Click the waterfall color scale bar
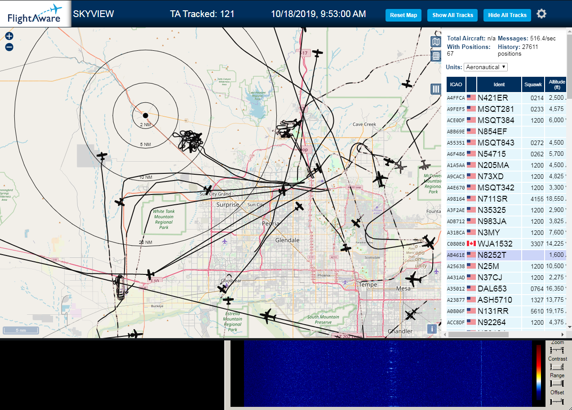The height and width of the screenshot is (410, 572). click(x=539, y=372)
